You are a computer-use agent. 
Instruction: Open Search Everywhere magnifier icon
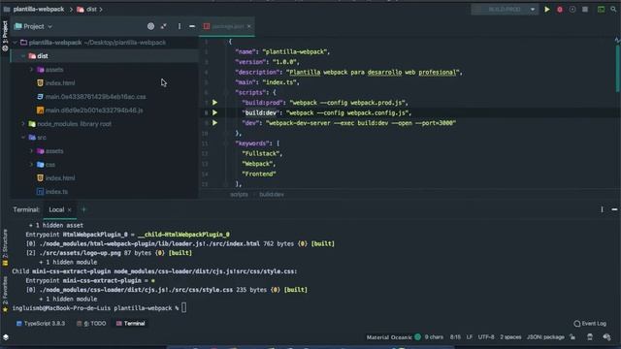613,9
